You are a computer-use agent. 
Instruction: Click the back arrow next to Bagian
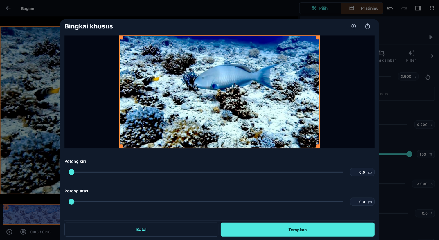[8, 8]
